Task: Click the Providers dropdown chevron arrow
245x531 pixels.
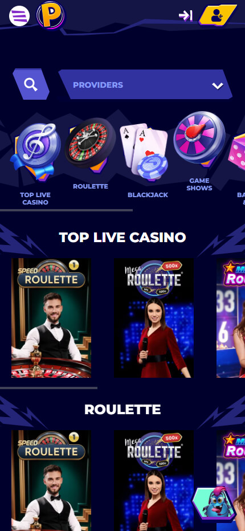Action: 218,85
